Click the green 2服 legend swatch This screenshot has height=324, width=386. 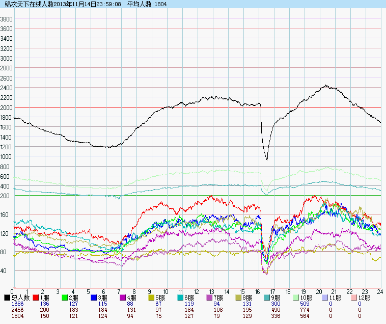click(x=65, y=297)
